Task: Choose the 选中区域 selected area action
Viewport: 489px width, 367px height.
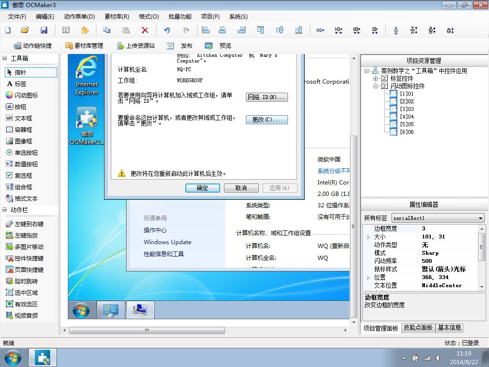Action: coord(22,293)
